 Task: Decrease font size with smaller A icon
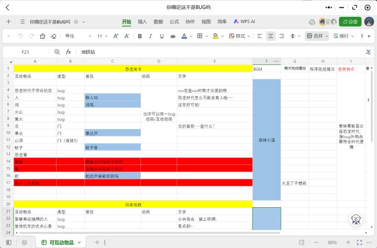click(x=127, y=36)
